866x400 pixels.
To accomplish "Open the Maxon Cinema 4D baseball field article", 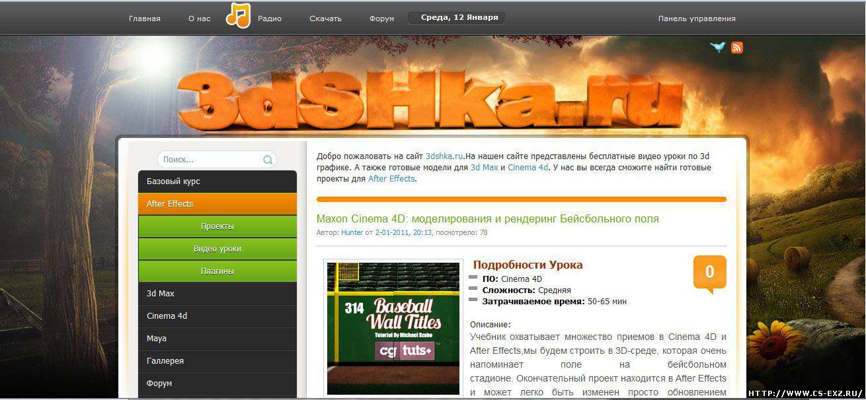I will 488,218.
